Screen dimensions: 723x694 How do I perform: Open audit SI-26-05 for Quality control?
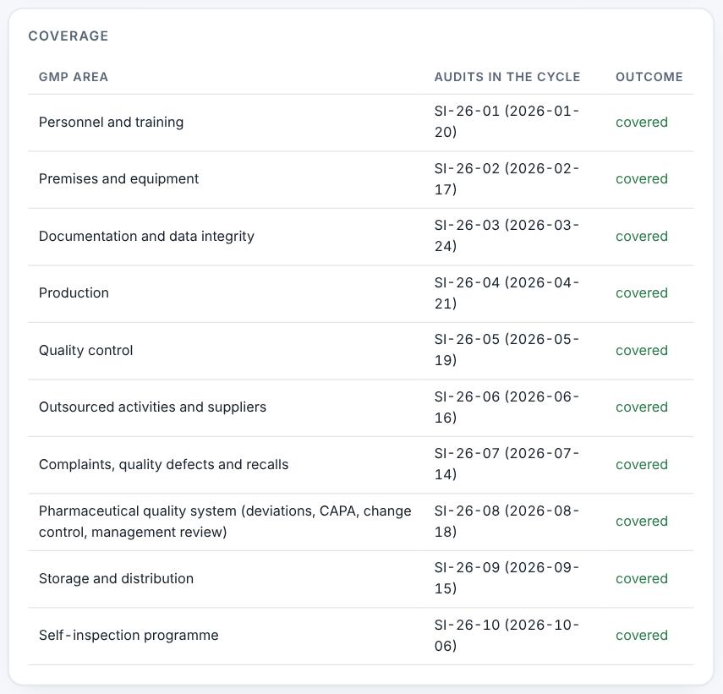tap(507, 350)
